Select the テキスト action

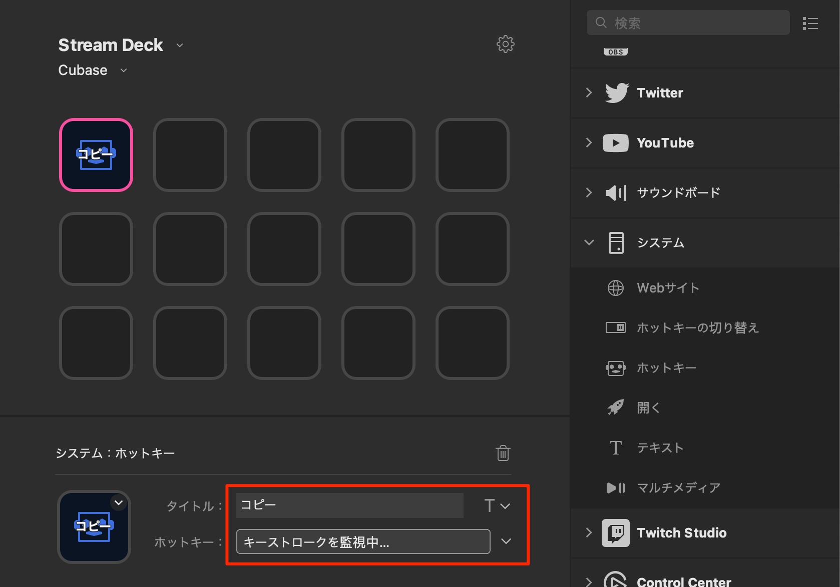(x=705, y=447)
